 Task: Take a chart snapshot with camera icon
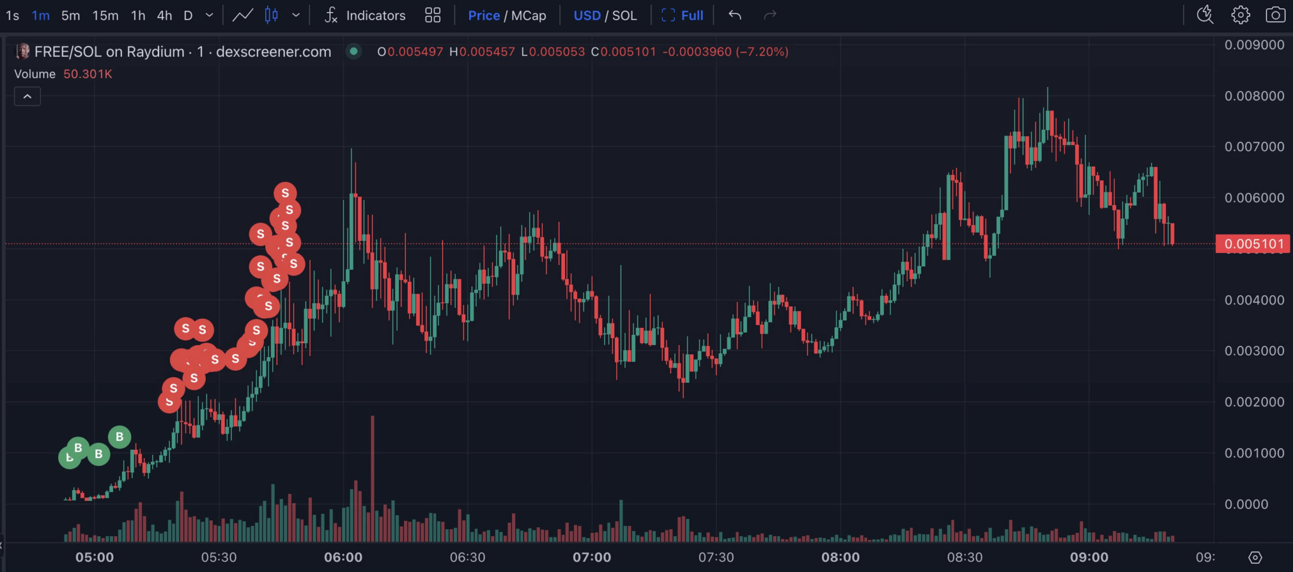pos(1275,15)
